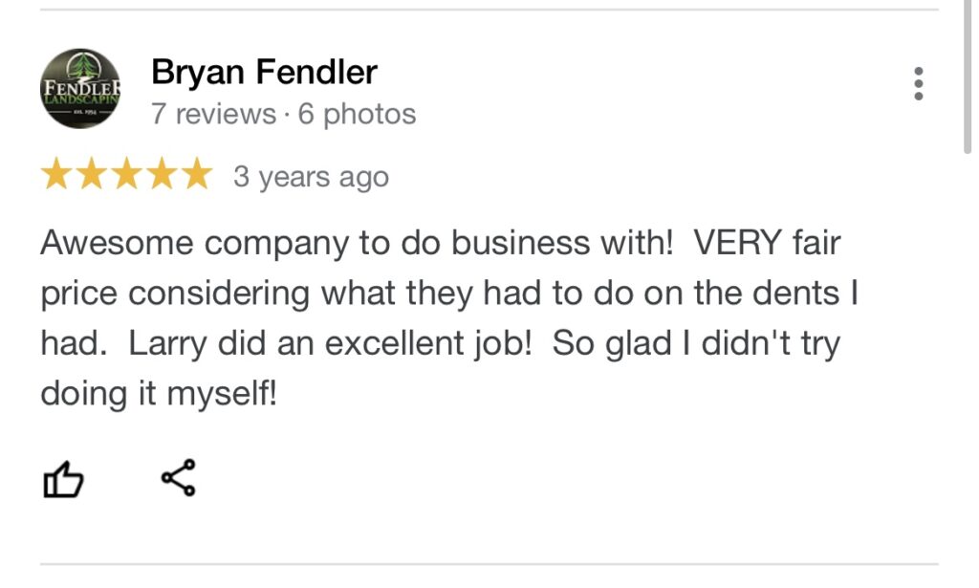Image resolution: width=979 pixels, height=588 pixels.
Task: Click the second gold rating star
Action: (92, 173)
